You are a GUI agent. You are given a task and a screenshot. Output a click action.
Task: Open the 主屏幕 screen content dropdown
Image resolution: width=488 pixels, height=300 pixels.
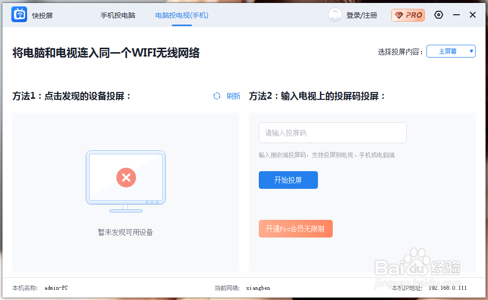click(x=451, y=51)
